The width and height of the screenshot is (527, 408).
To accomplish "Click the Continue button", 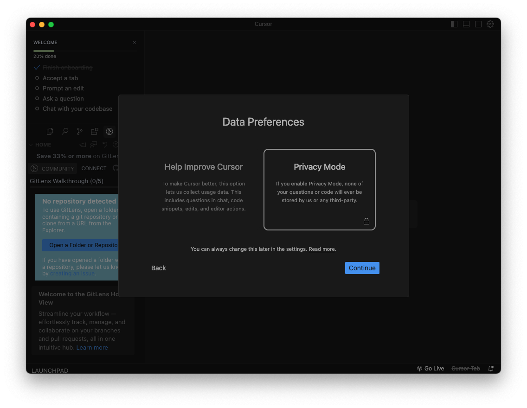I will click(362, 268).
